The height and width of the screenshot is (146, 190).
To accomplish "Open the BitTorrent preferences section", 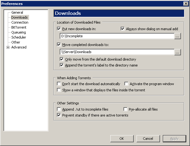I will [x=19, y=27].
